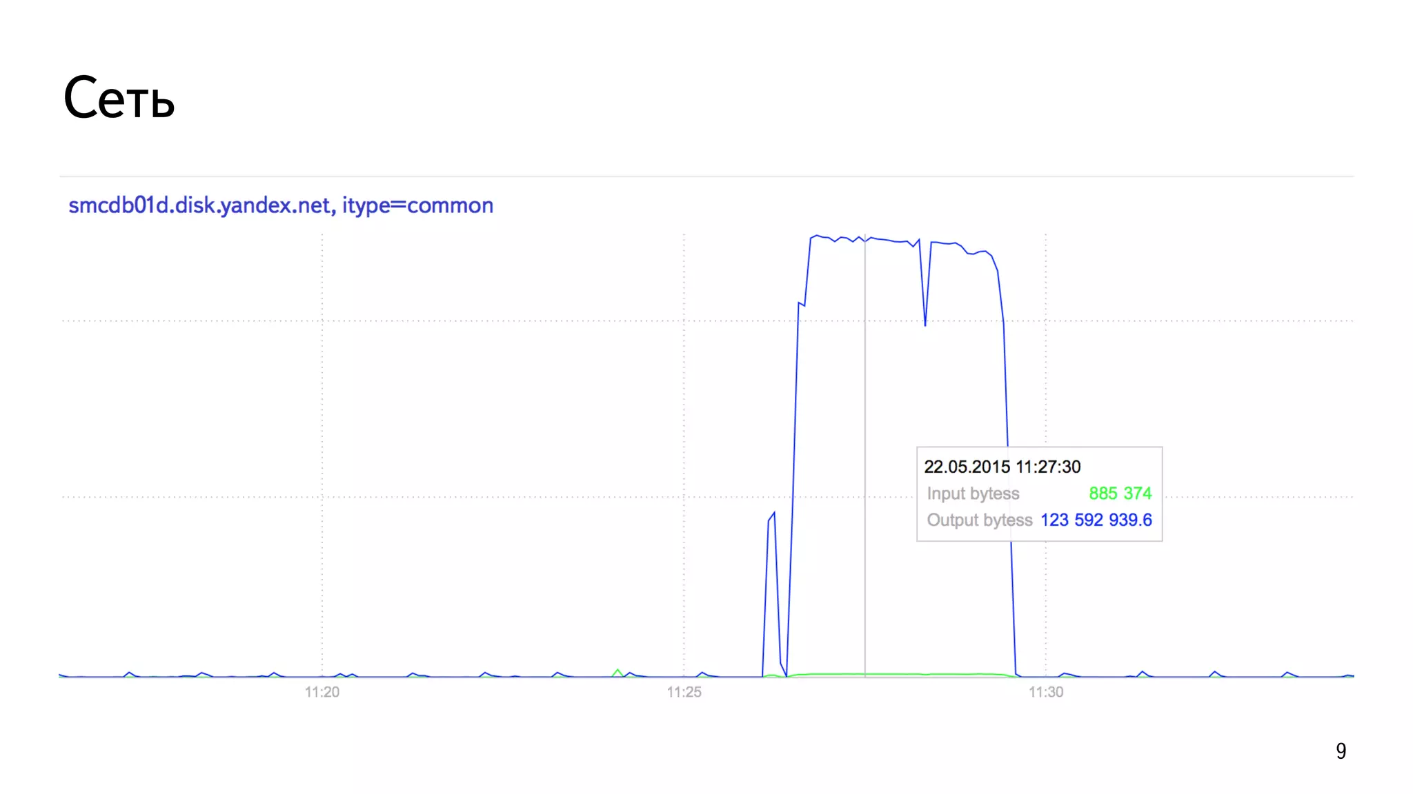
Task: Click slide page number 9
Action: pos(1341,751)
